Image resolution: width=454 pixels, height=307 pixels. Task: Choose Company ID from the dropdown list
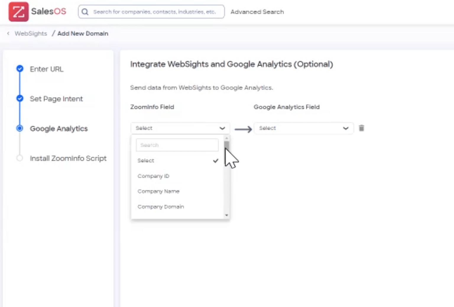click(153, 176)
